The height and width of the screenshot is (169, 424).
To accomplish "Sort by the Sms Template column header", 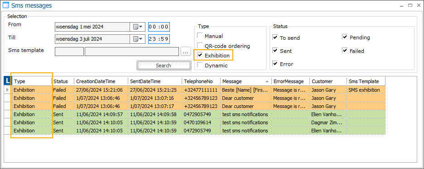I will coord(366,81).
